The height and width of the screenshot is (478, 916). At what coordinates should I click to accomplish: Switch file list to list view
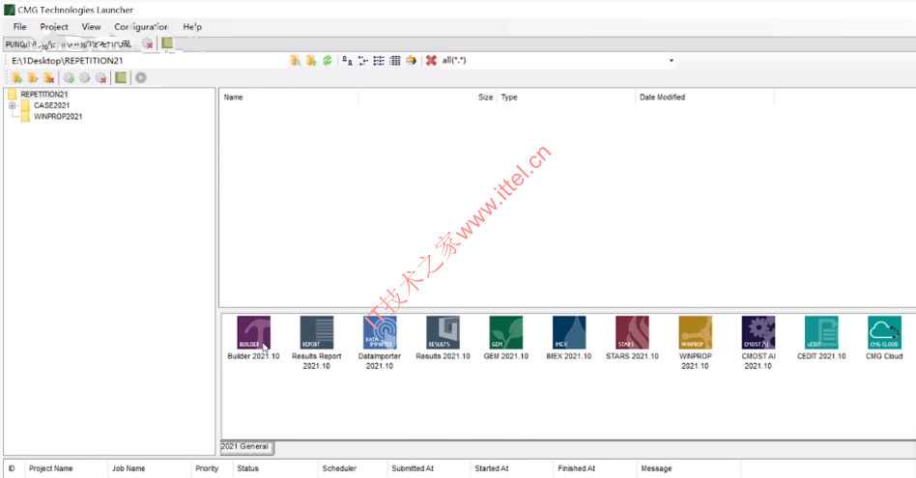click(379, 61)
